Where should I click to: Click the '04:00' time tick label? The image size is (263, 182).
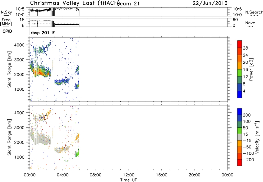[x=63, y=175]
